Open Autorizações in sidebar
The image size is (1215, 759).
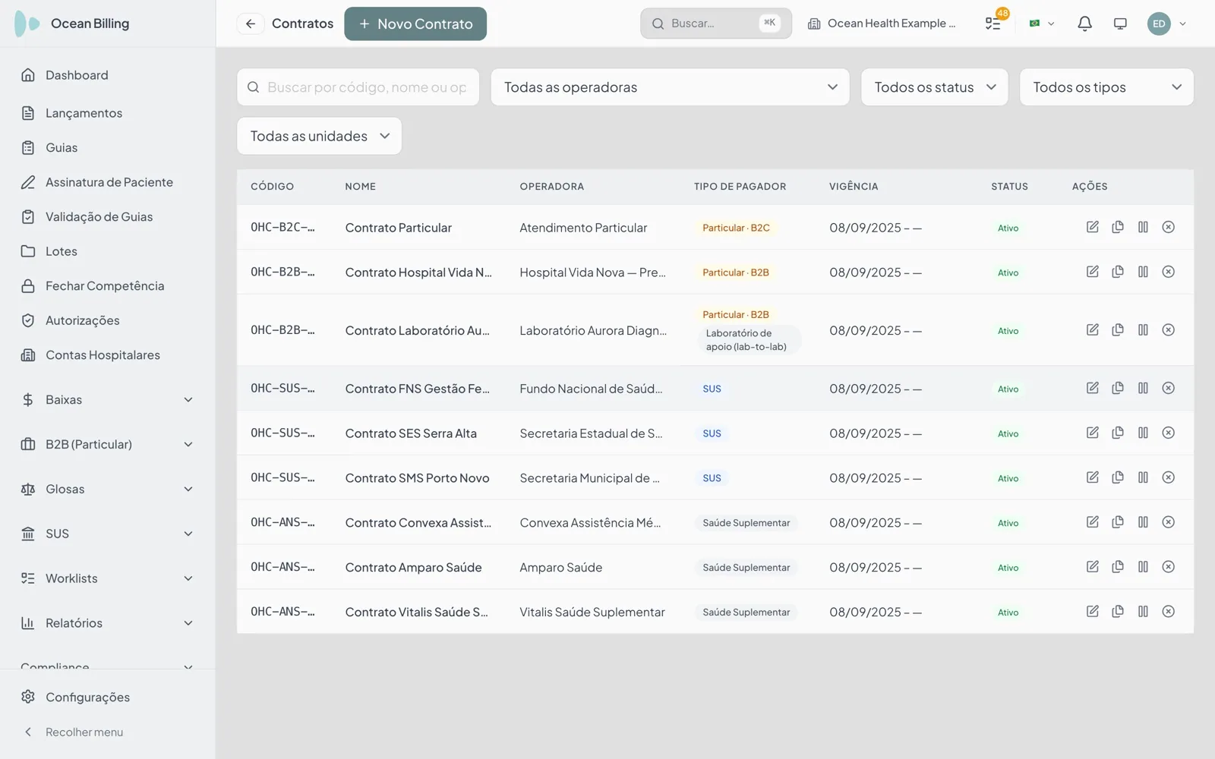point(107,320)
